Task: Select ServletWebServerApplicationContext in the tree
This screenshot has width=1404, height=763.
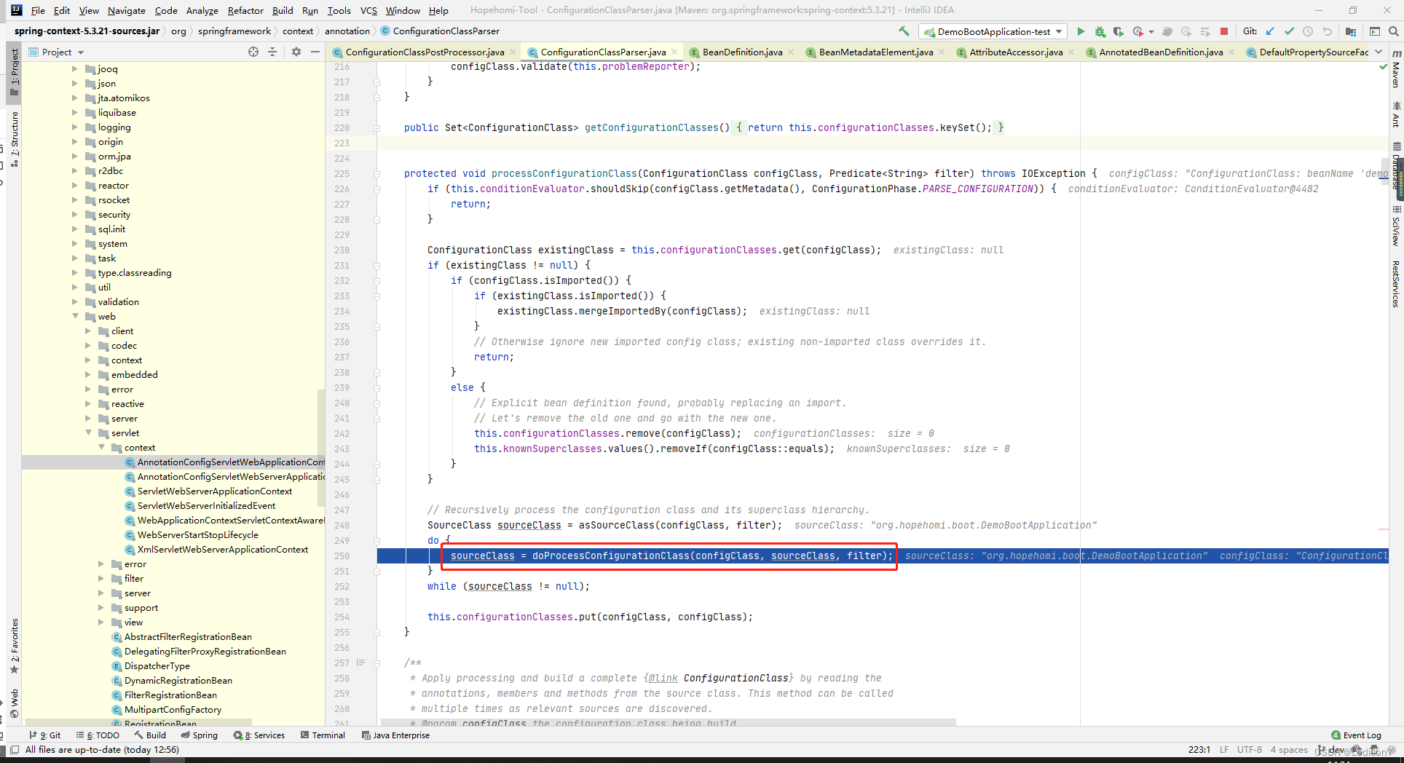Action: pos(214,491)
